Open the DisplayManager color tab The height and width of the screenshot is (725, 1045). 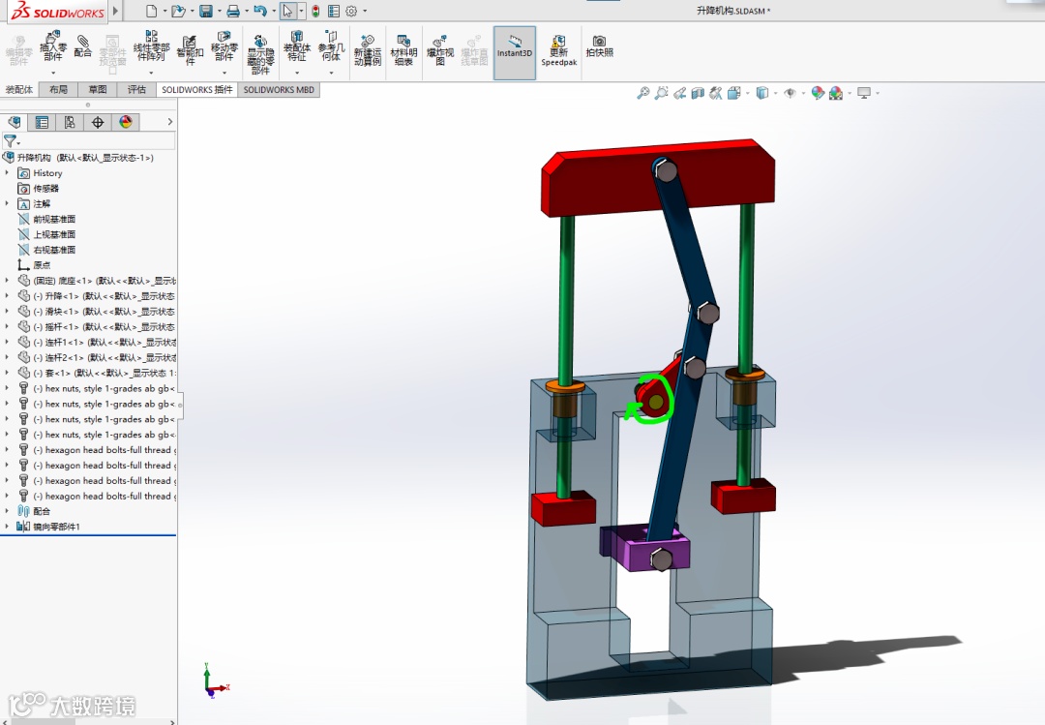(x=126, y=122)
